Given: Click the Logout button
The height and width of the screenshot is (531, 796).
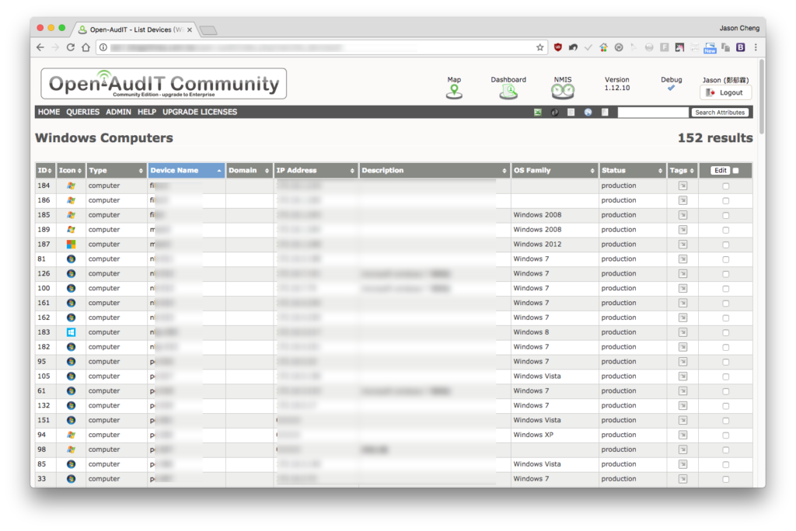Looking at the screenshot, I should click(725, 92).
